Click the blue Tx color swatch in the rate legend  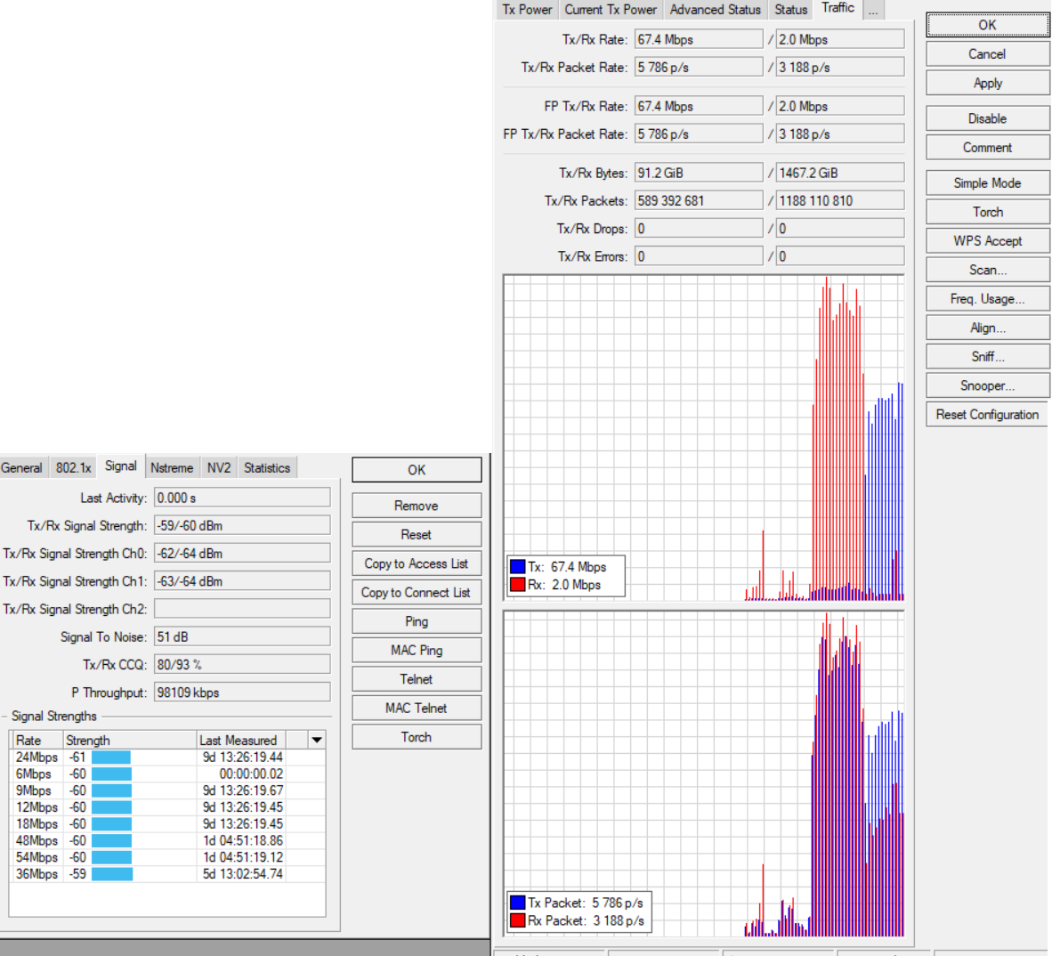click(517, 567)
